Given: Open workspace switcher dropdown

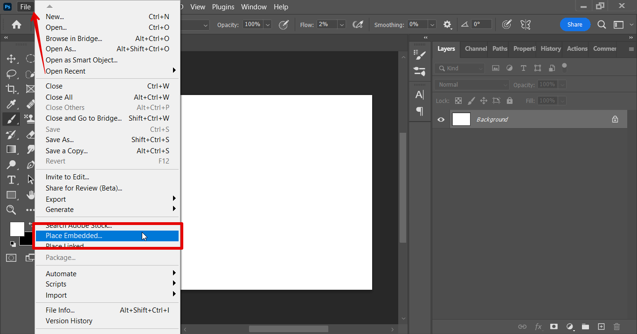Looking at the screenshot, I should [619, 25].
